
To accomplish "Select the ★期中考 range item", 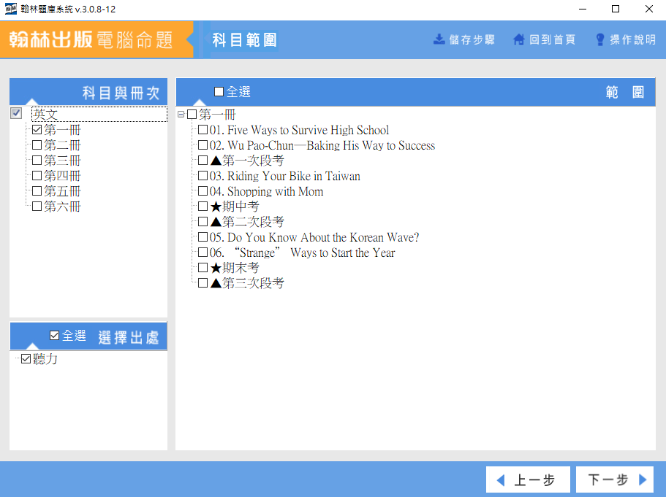I will 203,207.
